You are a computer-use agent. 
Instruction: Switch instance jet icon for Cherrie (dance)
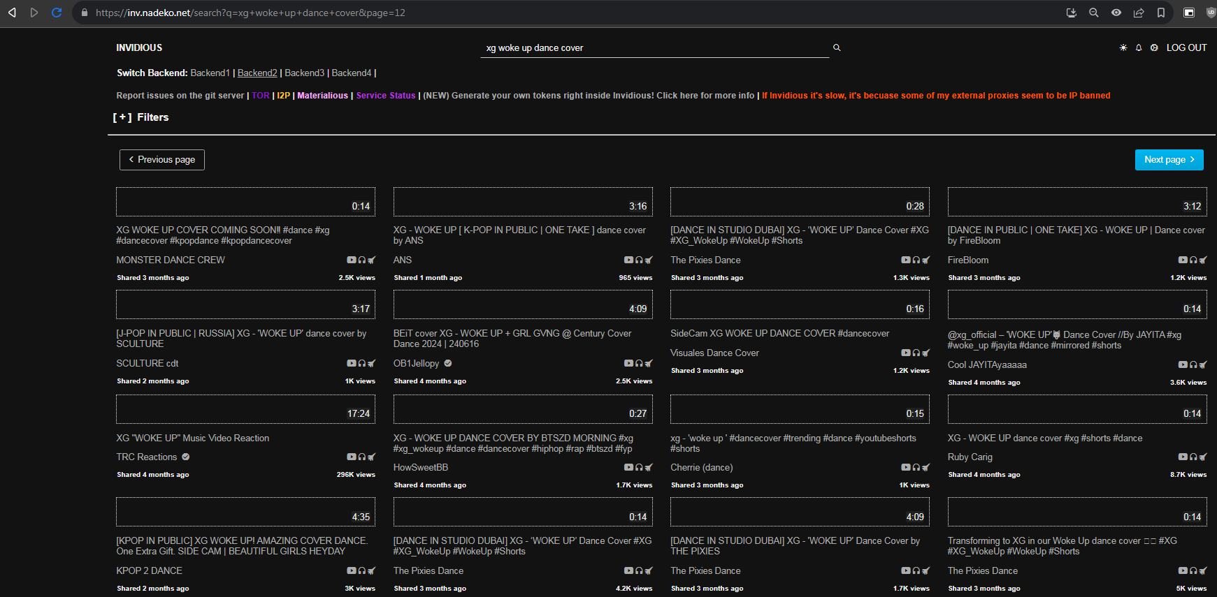[x=926, y=467]
